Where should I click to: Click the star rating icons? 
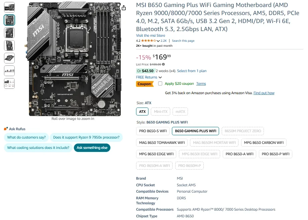[148, 41]
